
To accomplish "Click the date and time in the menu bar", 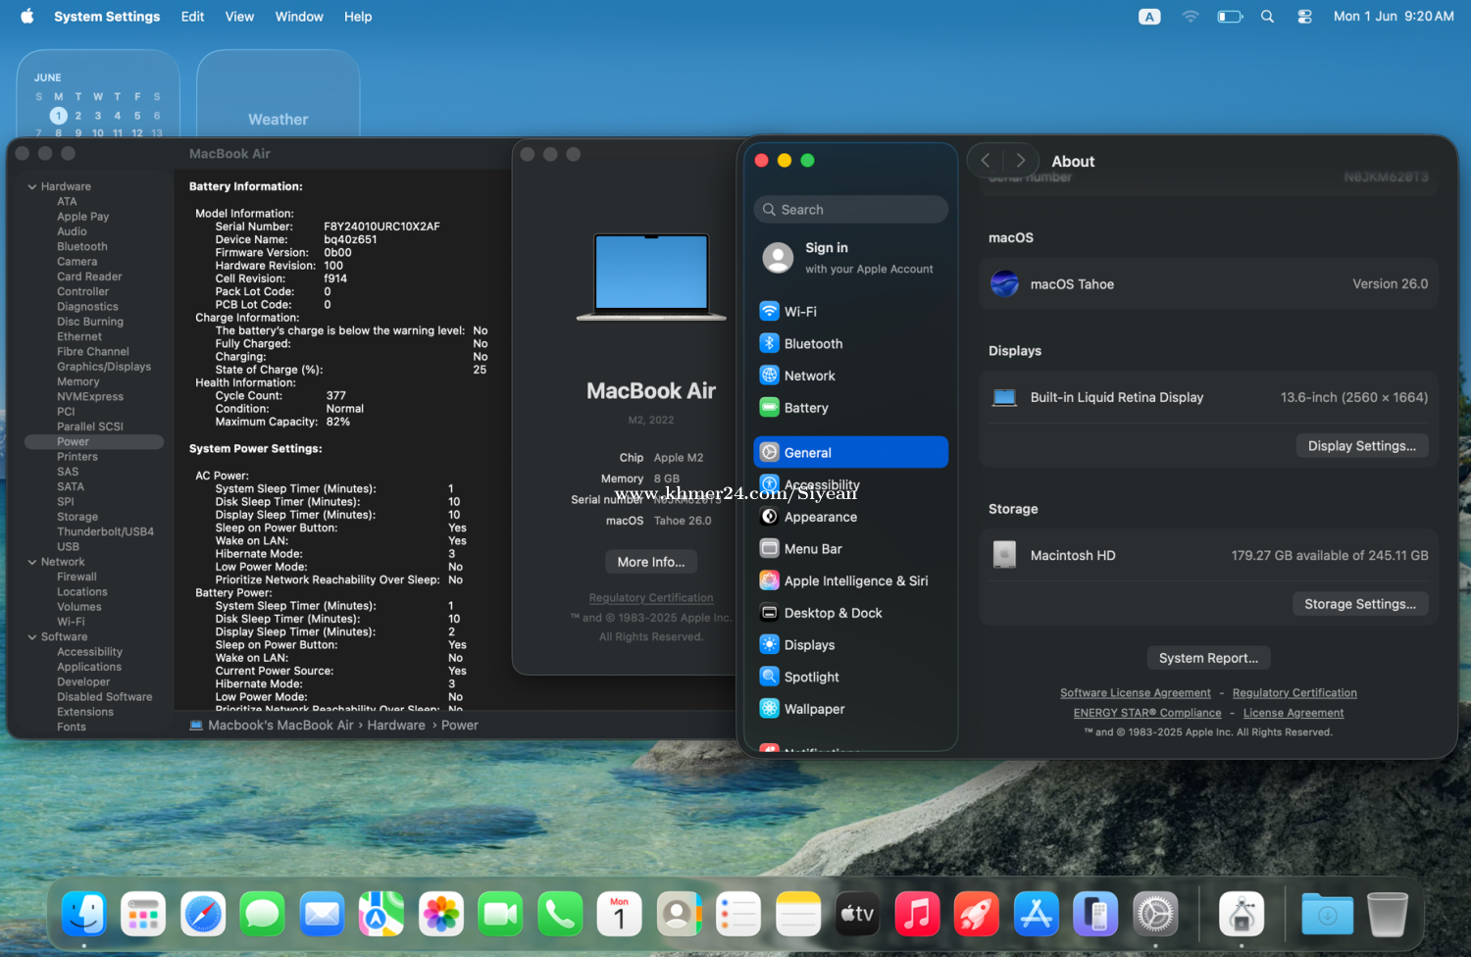I will coord(1394,17).
